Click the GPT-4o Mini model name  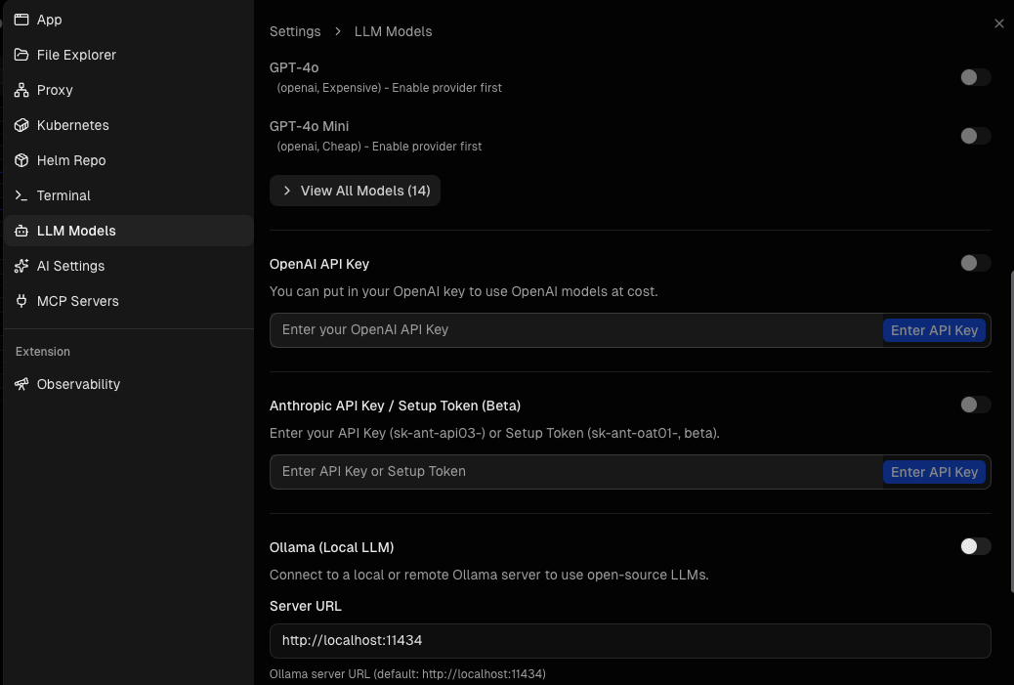coord(309,126)
